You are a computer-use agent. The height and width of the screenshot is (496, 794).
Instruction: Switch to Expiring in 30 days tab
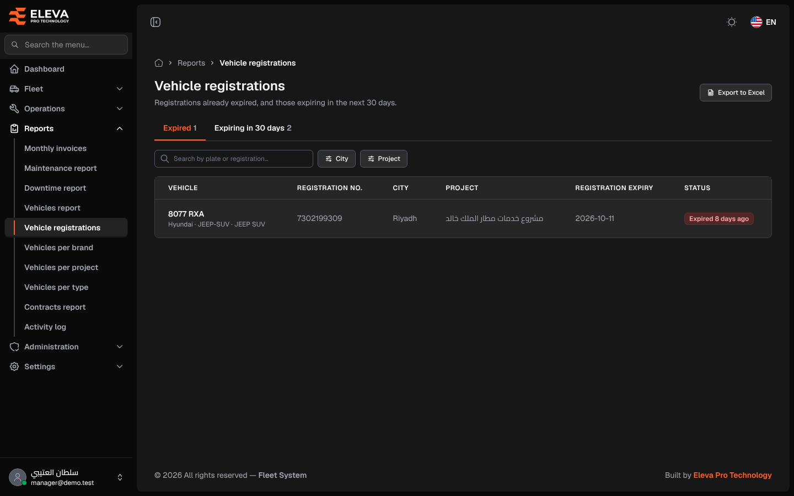[253, 128]
